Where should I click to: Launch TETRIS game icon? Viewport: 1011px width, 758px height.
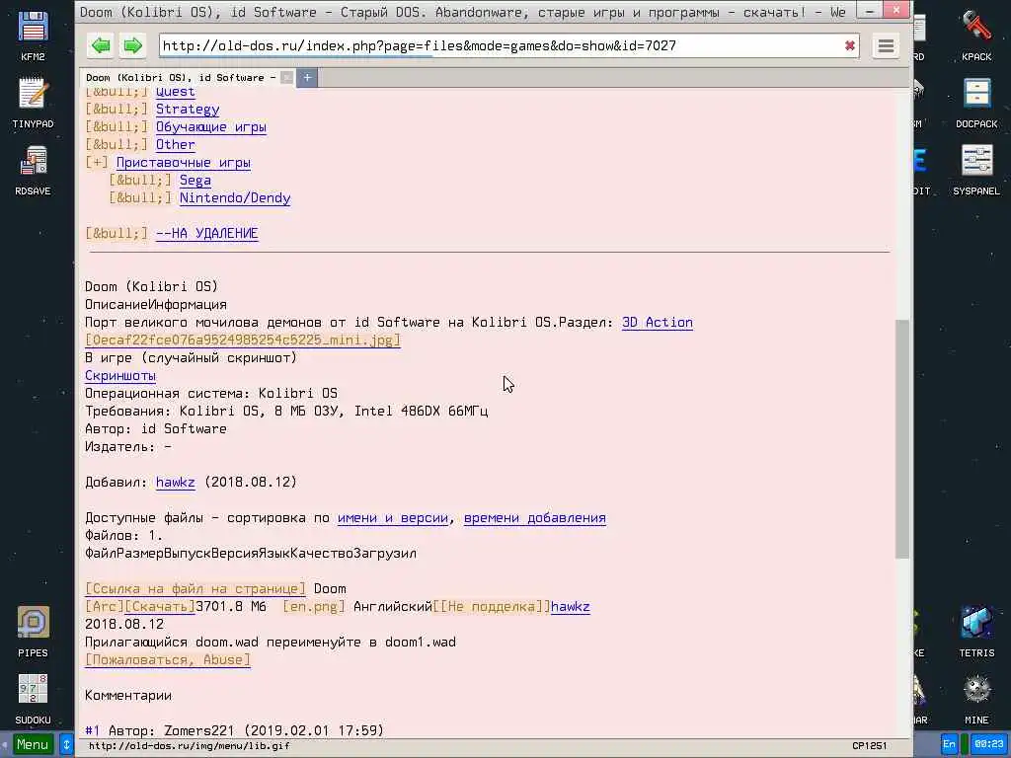[976, 632]
